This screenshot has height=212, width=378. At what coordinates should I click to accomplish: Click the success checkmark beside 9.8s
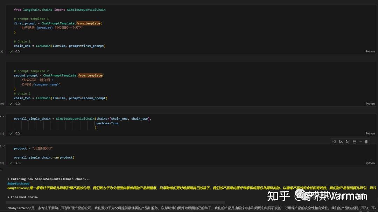click(11, 163)
